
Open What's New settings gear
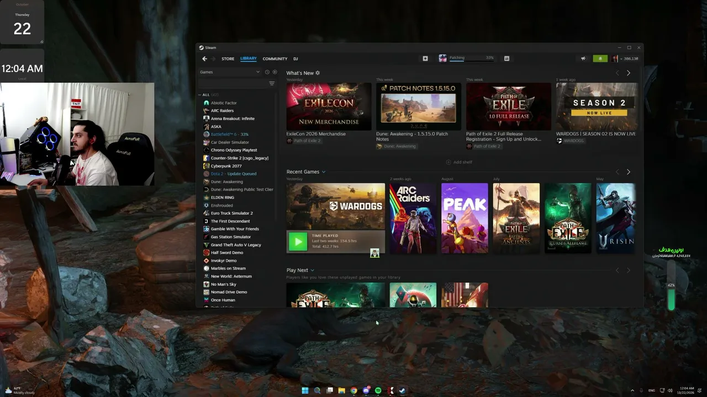pyautogui.click(x=318, y=73)
